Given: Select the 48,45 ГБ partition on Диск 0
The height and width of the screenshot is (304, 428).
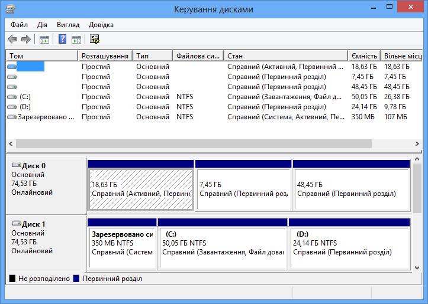Looking at the screenshot, I should click(x=351, y=189).
